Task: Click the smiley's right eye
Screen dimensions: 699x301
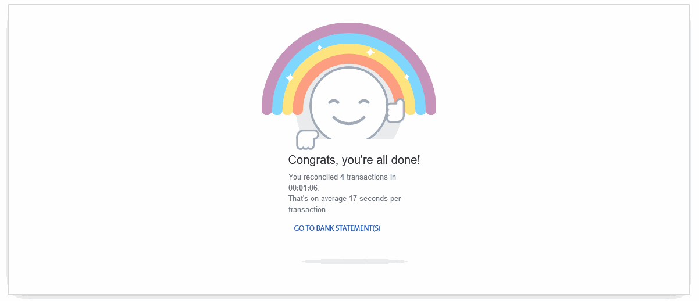Action: [x=364, y=102]
